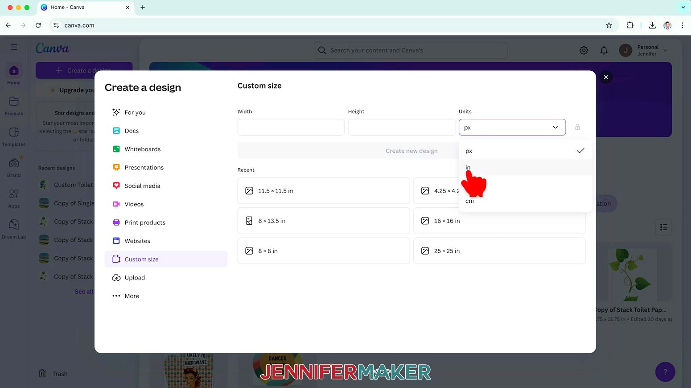
Task: Select the Print products category
Action: [166, 222]
